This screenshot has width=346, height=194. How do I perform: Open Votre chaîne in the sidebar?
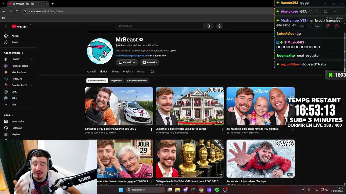point(18,122)
